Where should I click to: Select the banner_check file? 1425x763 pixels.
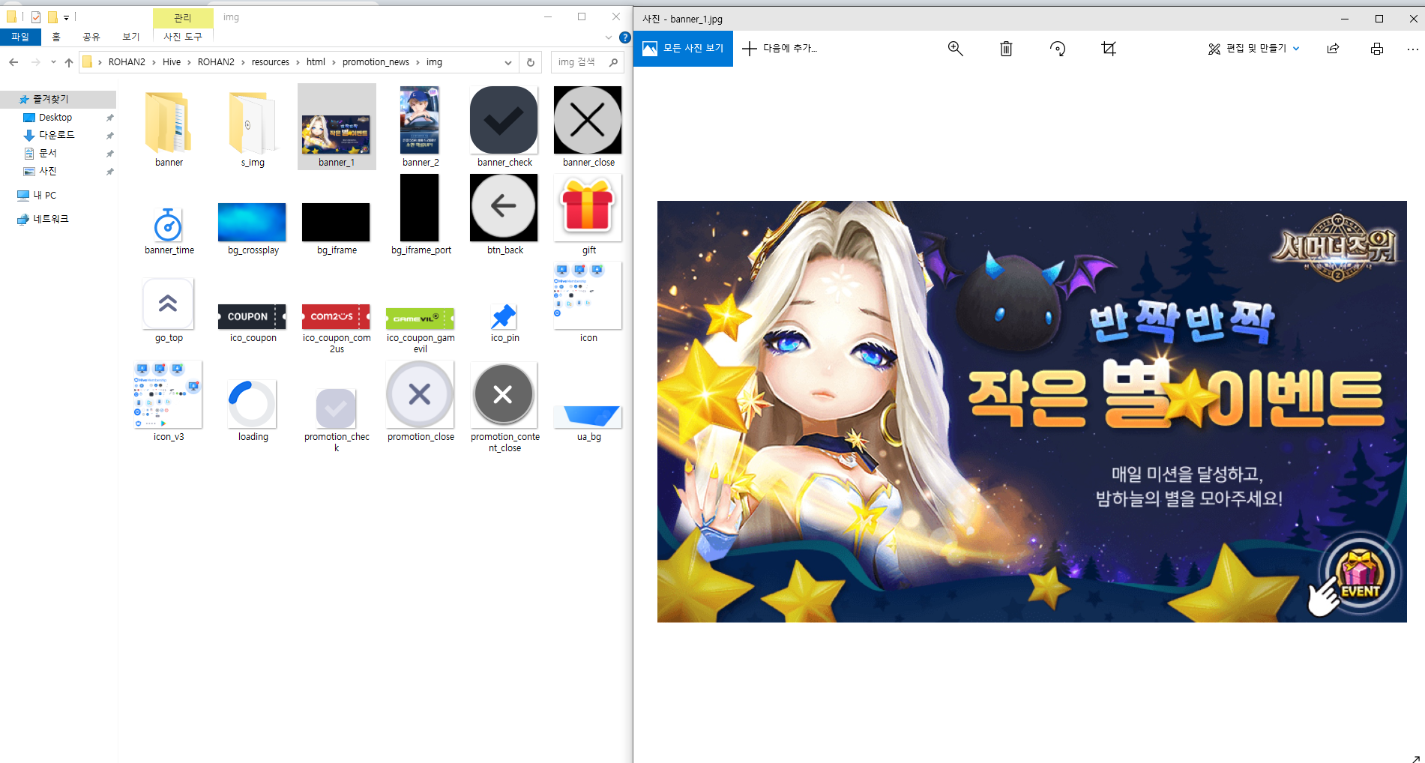click(x=504, y=127)
